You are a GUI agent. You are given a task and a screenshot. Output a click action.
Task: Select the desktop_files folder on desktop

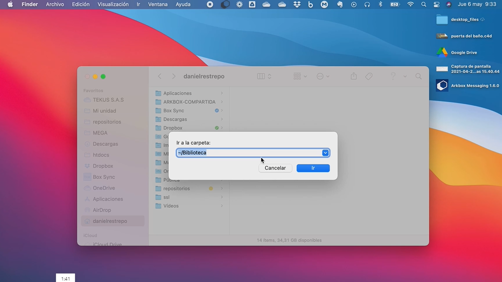click(x=442, y=19)
